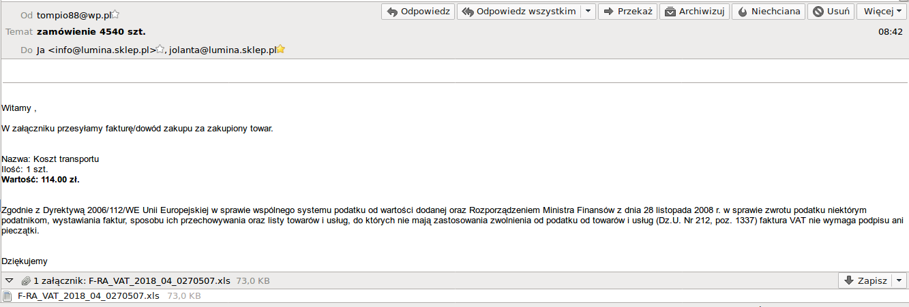Image resolution: width=909 pixels, height=307 pixels.
Task: Delete the email with Usuń
Action: point(831,12)
